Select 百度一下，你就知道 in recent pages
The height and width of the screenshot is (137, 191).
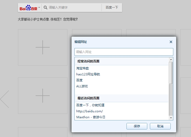90,105
